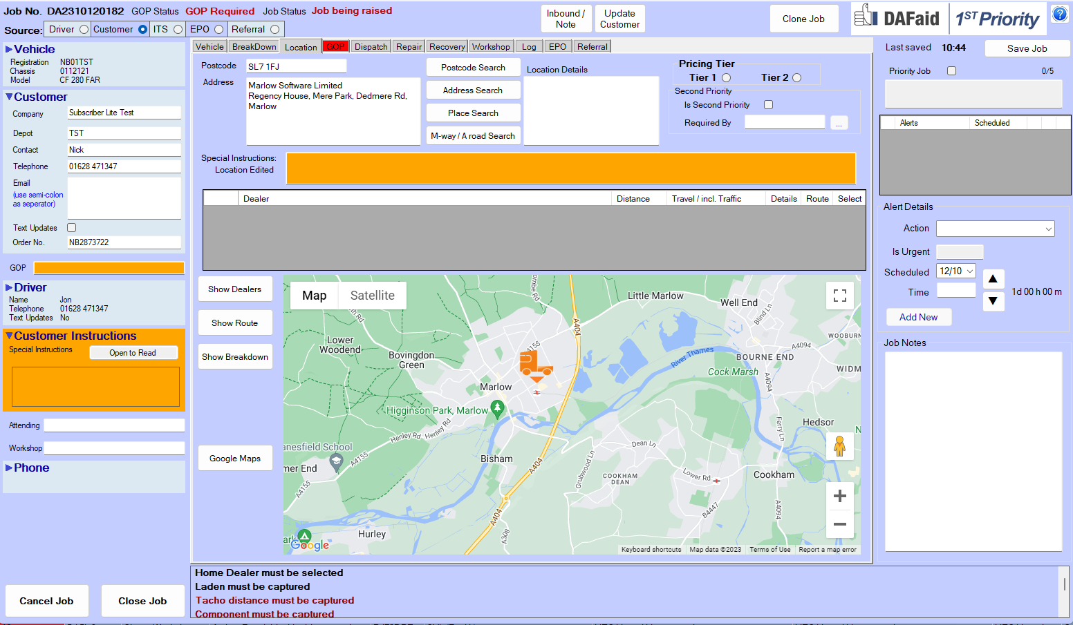Collapse the Customer section
Image resolution: width=1073 pixels, height=625 pixels.
(x=9, y=97)
